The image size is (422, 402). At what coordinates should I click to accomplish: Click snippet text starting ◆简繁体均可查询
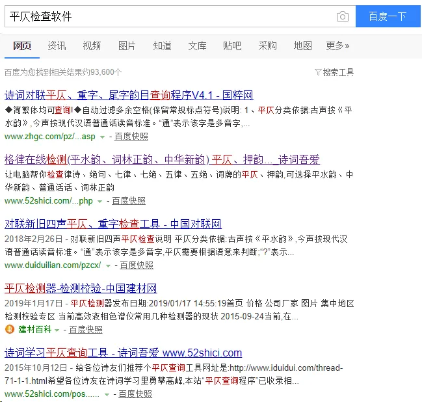point(178,116)
